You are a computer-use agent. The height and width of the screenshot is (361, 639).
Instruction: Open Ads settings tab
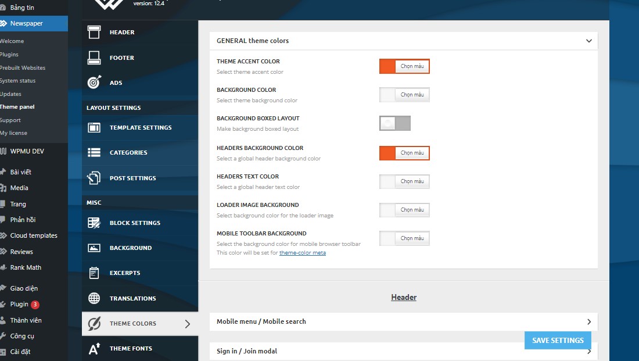point(140,83)
